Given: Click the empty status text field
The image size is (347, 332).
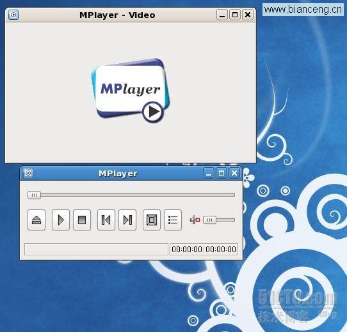Looking at the screenshot, I should click(x=96, y=250).
